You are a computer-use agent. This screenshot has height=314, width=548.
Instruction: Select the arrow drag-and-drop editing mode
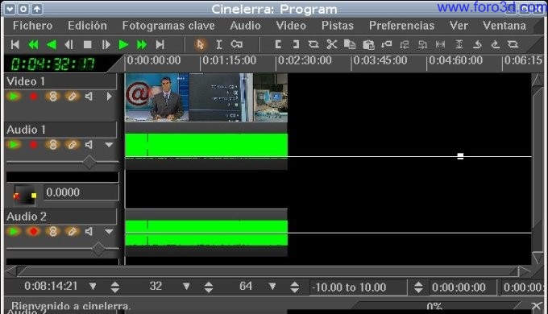(200, 45)
